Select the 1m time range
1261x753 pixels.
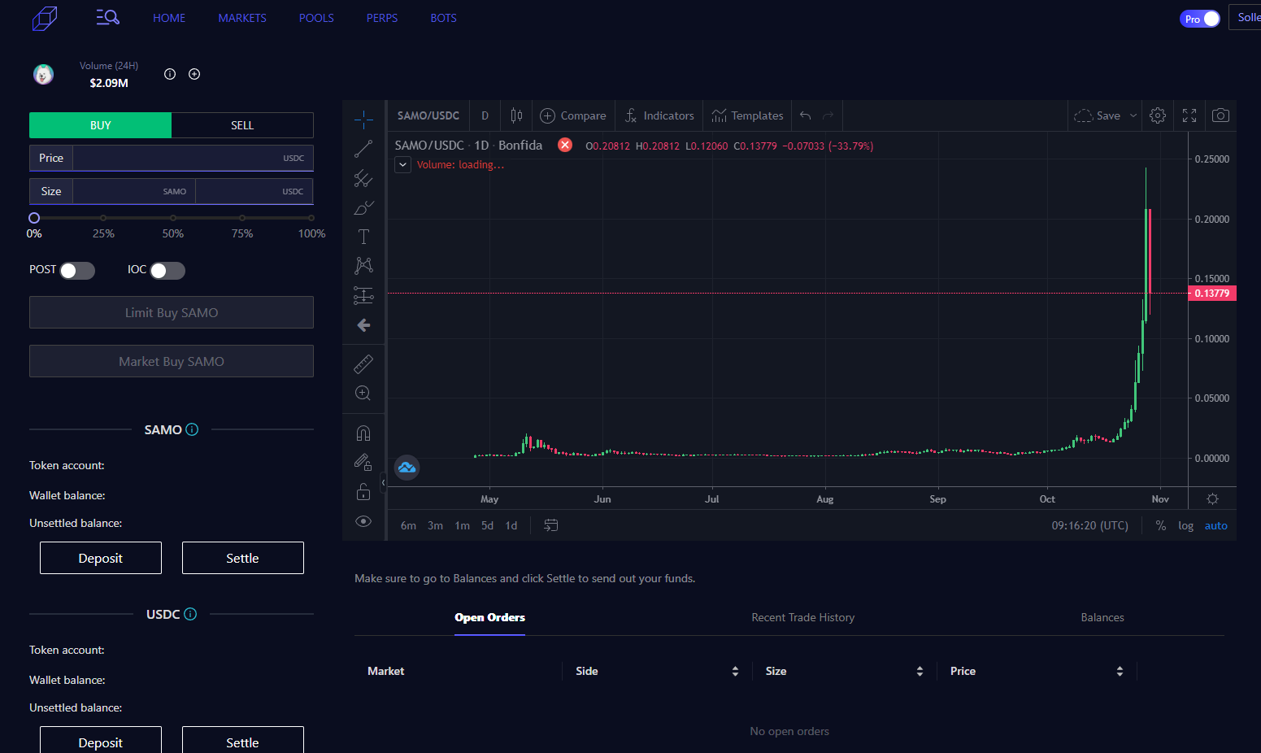pyautogui.click(x=463, y=525)
